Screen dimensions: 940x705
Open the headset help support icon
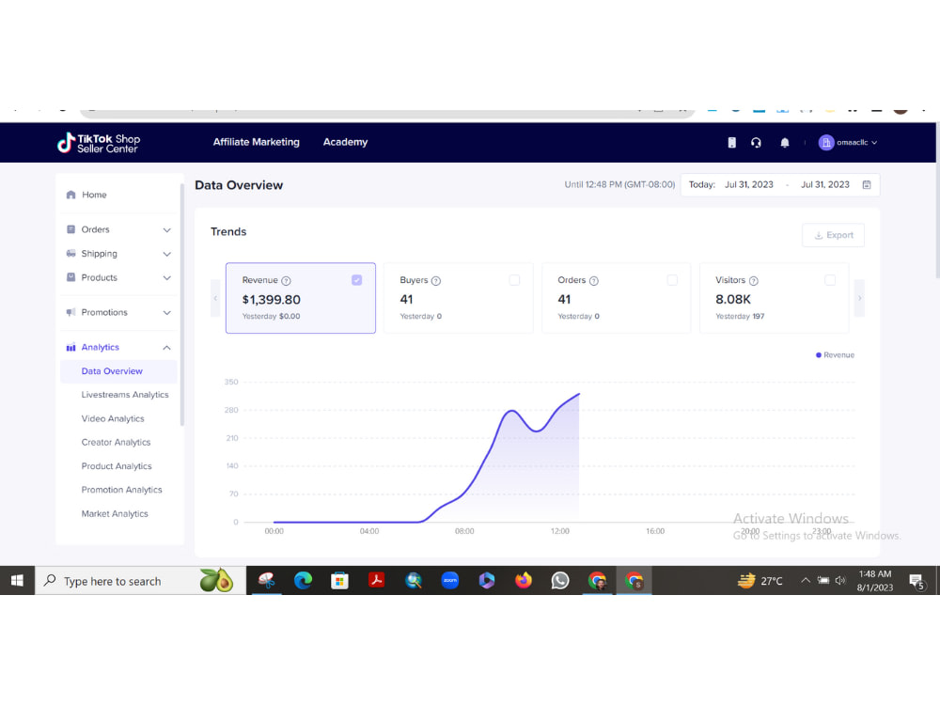(756, 143)
